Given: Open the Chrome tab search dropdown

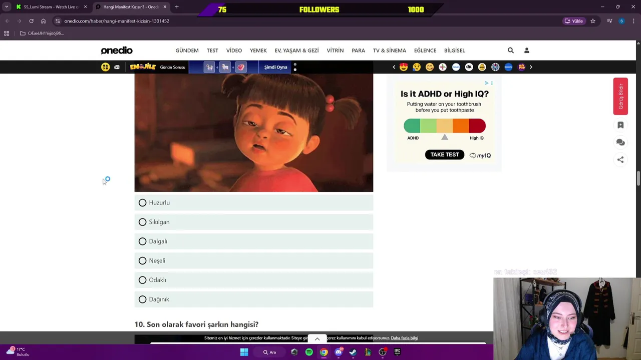Looking at the screenshot, I should click(x=6, y=7).
